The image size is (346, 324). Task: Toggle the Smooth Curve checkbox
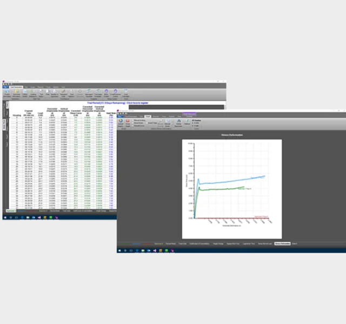[x=134, y=125]
